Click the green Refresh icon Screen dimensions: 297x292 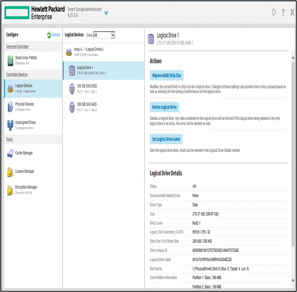(49, 35)
